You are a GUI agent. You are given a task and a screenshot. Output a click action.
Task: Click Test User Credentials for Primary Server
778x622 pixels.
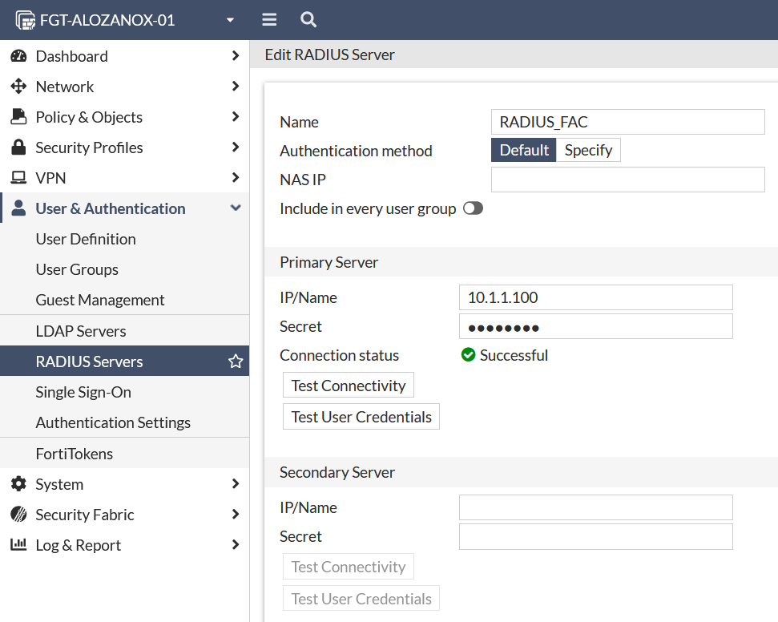pos(361,417)
